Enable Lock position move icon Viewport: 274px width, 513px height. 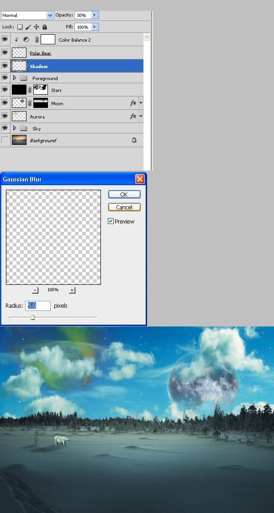pyautogui.click(x=36, y=27)
